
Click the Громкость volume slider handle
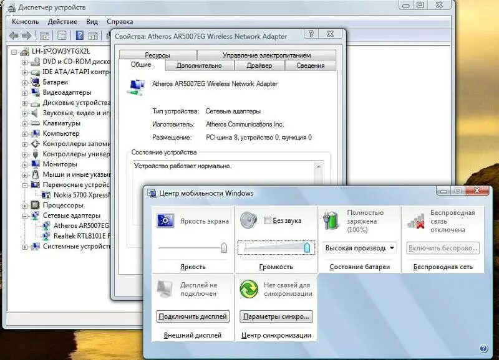307,247
